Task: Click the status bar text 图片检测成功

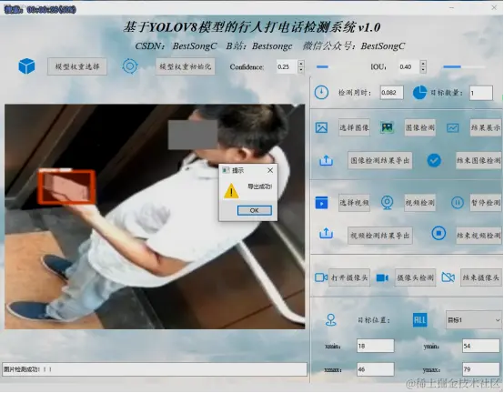Action: click(x=27, y=369)
